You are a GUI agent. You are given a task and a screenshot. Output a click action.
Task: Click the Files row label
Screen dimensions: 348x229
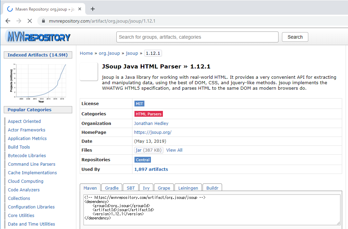pos(87,150)
